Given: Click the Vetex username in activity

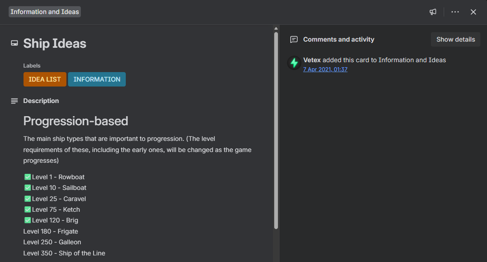Looking at the screenshot, I should pos(312,60).
